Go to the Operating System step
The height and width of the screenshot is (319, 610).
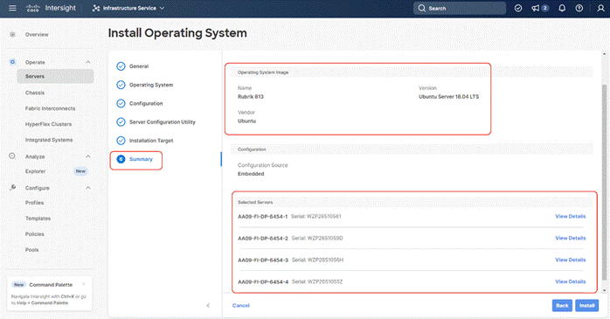151,85
